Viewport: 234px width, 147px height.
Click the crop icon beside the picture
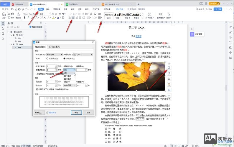[x=169, y=79]
